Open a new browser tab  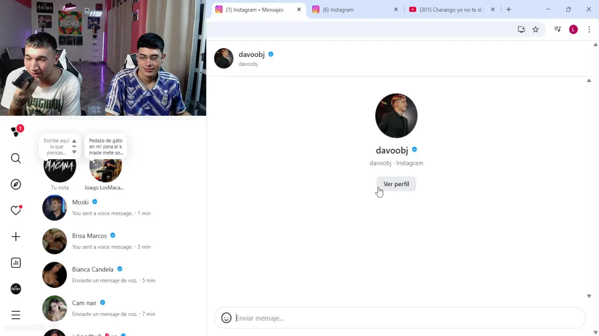point(509,9)
